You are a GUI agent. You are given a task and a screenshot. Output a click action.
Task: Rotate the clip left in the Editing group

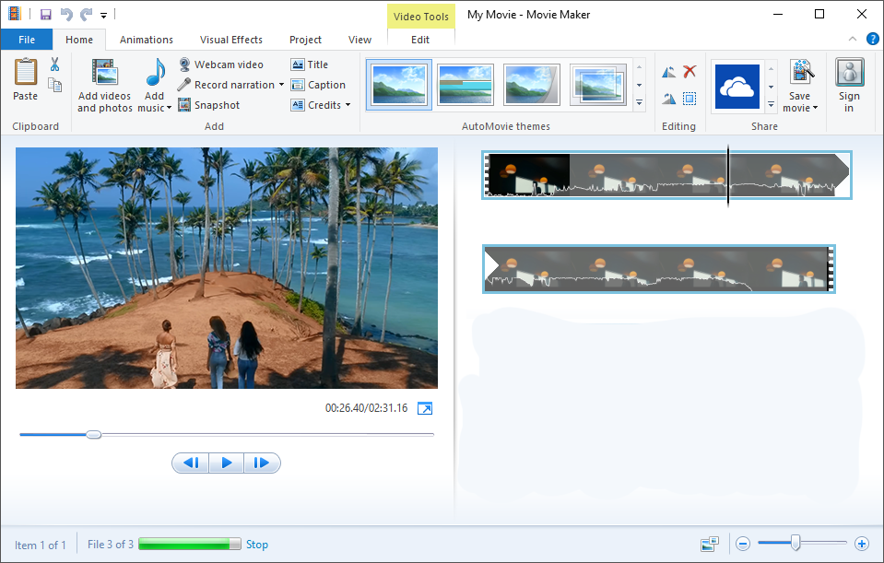668,71
